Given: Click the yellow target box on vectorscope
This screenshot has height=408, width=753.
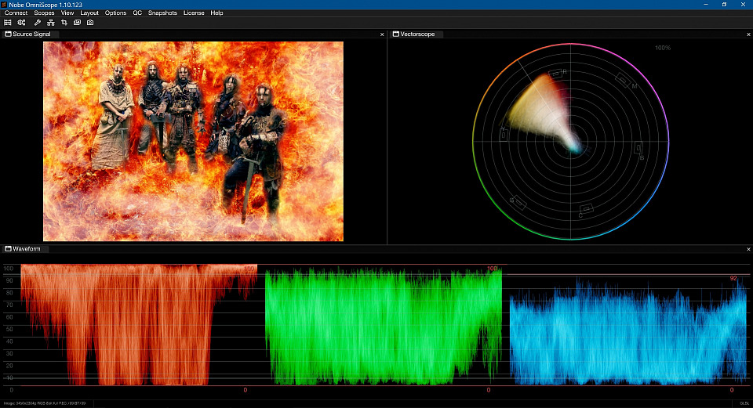Looking at the screenshot, I should (x=504, y=135).
